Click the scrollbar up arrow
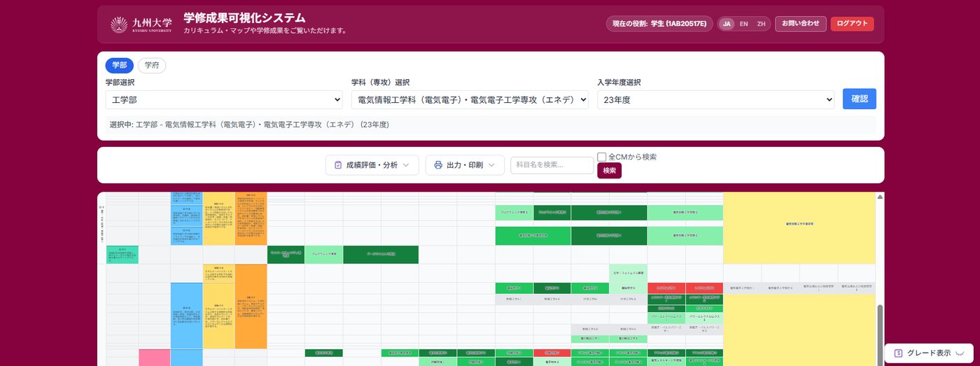This screenshot has width=980, height=366. [x=880, y=197]
